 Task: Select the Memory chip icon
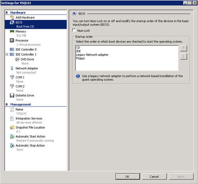point(12,31)
